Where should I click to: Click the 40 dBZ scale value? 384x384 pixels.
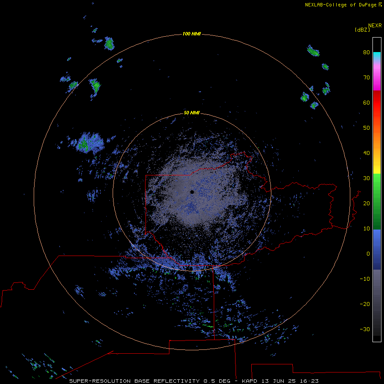(x=367, y=153)
